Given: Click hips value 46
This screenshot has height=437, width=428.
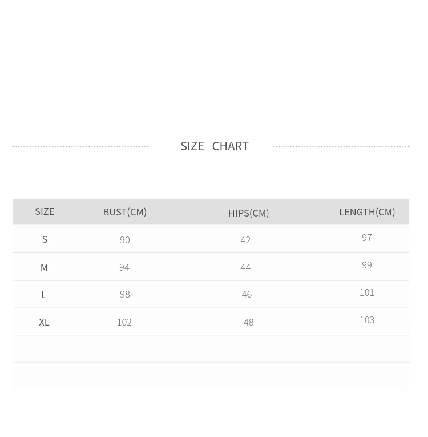Looking at the screenshot, I should pyautogui.click(x=247, y=294).
